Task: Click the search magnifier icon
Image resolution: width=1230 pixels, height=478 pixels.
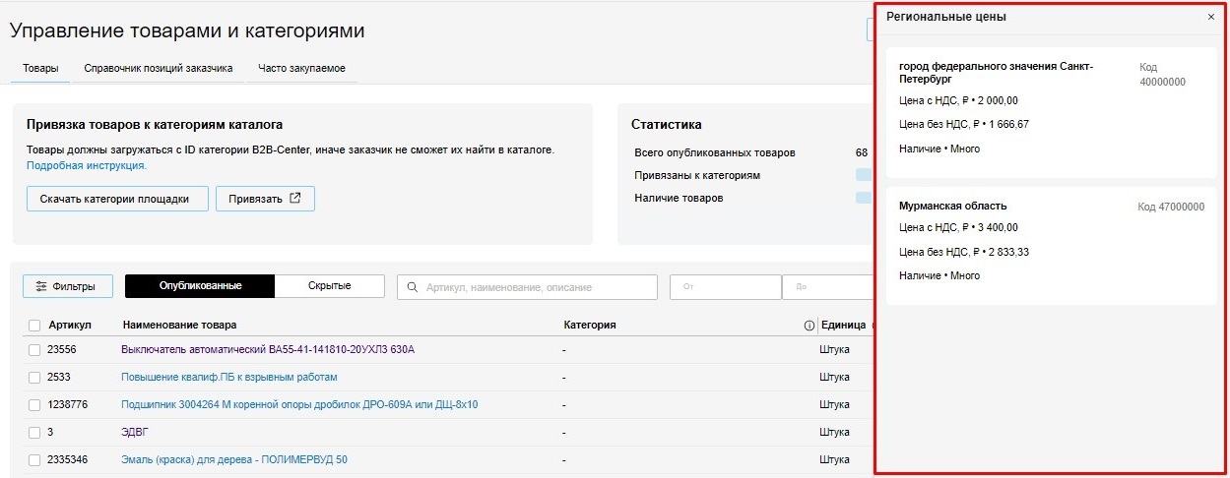Action: 414,287
